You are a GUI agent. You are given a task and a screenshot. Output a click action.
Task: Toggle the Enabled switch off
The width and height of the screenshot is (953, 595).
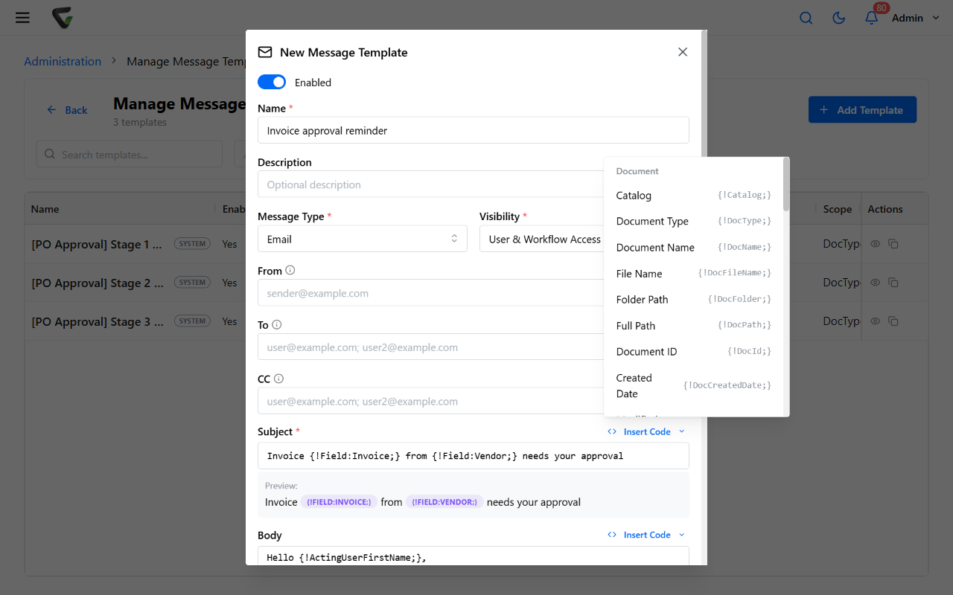[272, 83]
